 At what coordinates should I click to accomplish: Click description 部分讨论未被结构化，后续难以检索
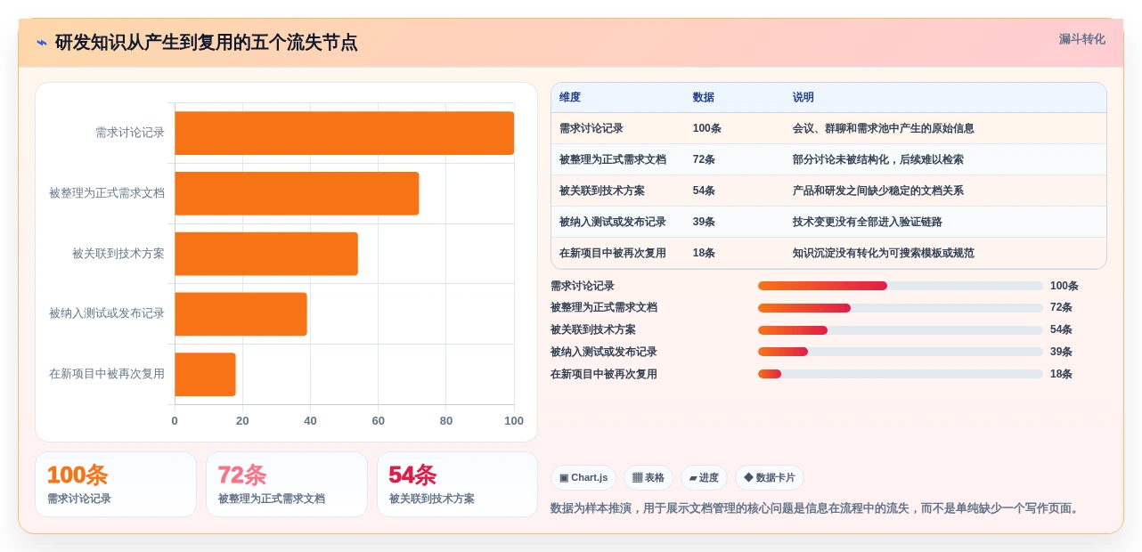[x=878, y=159]
